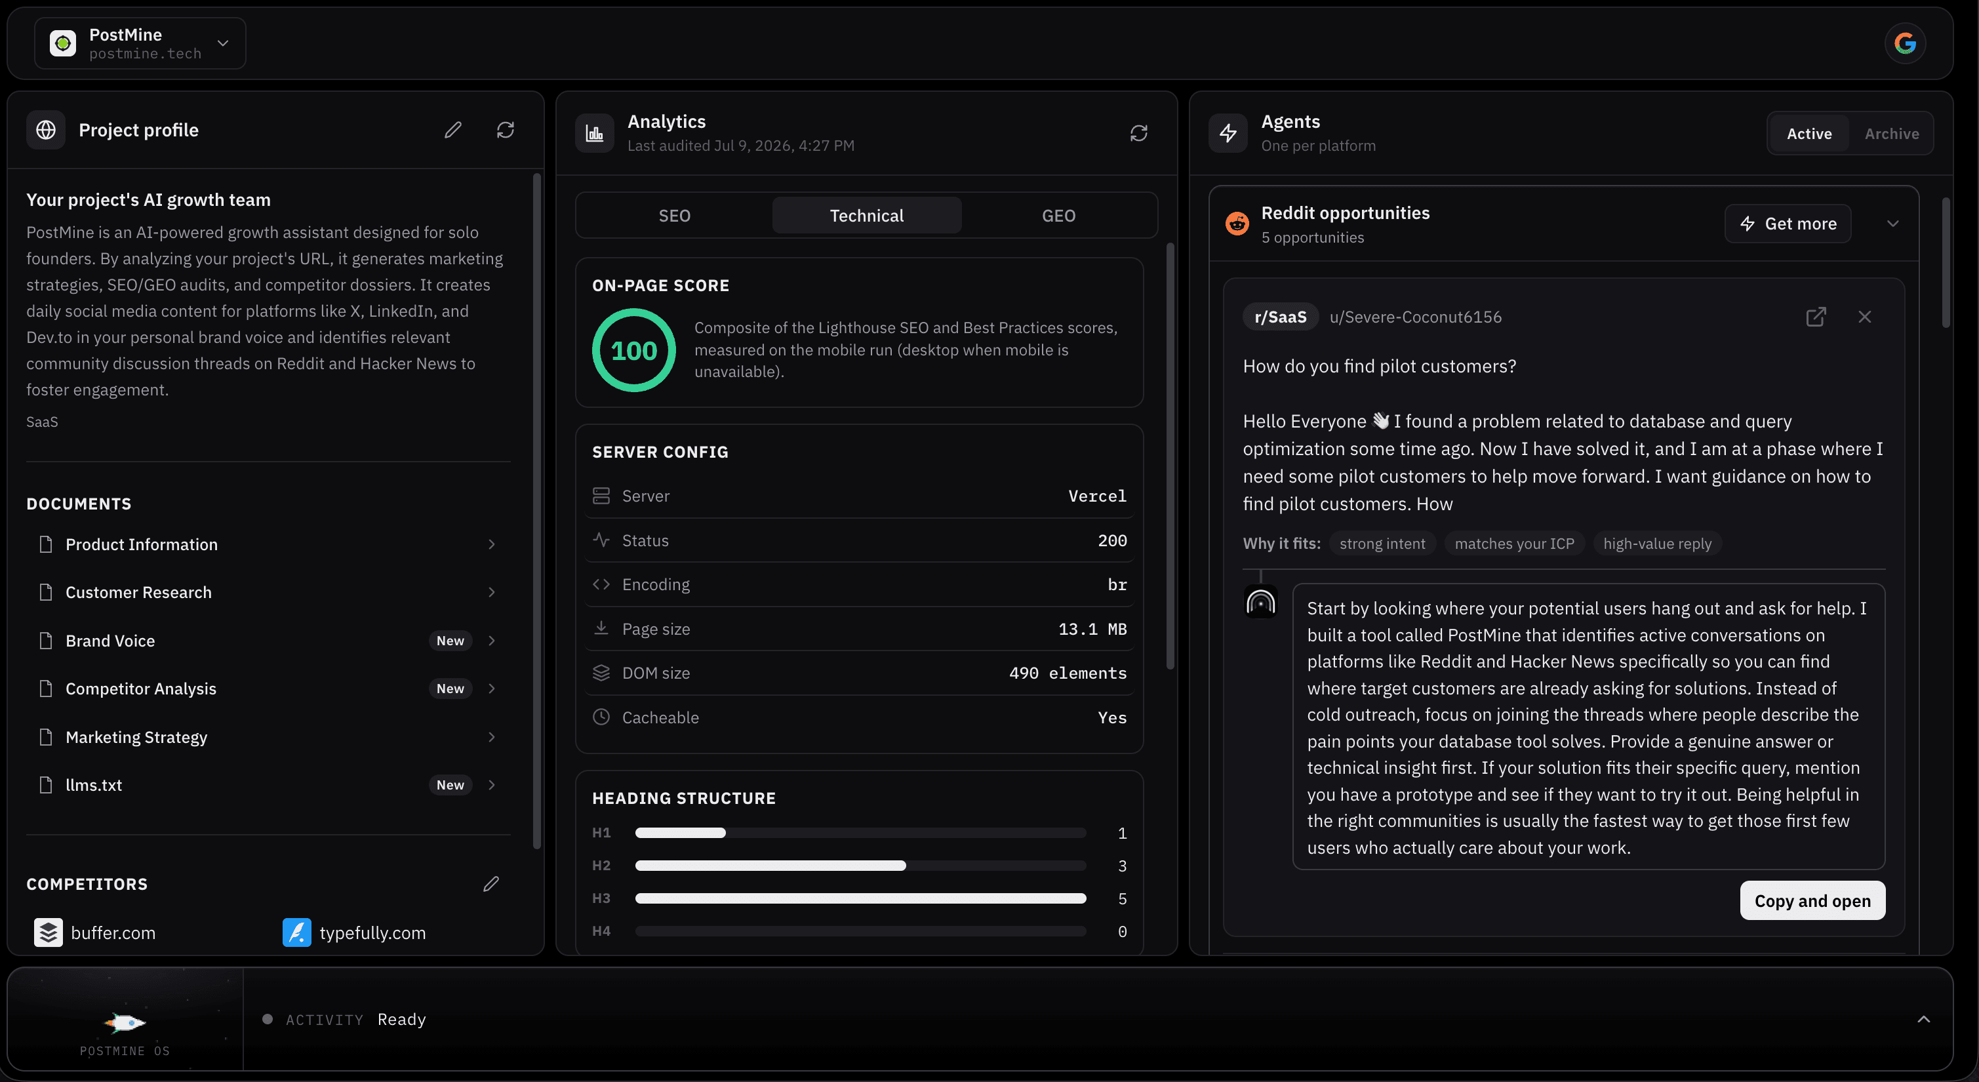Viewport: 1979px width, 1082px height.
Task: Expand the activity bar with chevron
Action: (x=1923, y=1019)
